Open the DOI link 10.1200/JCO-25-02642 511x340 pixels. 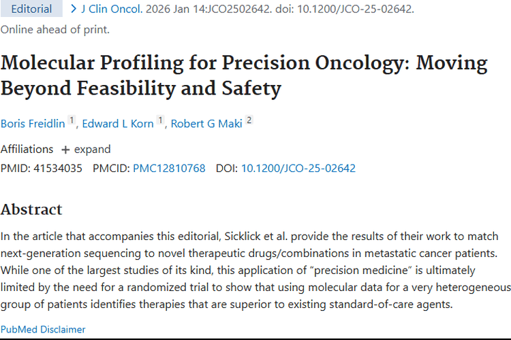(x=298, y=169)
